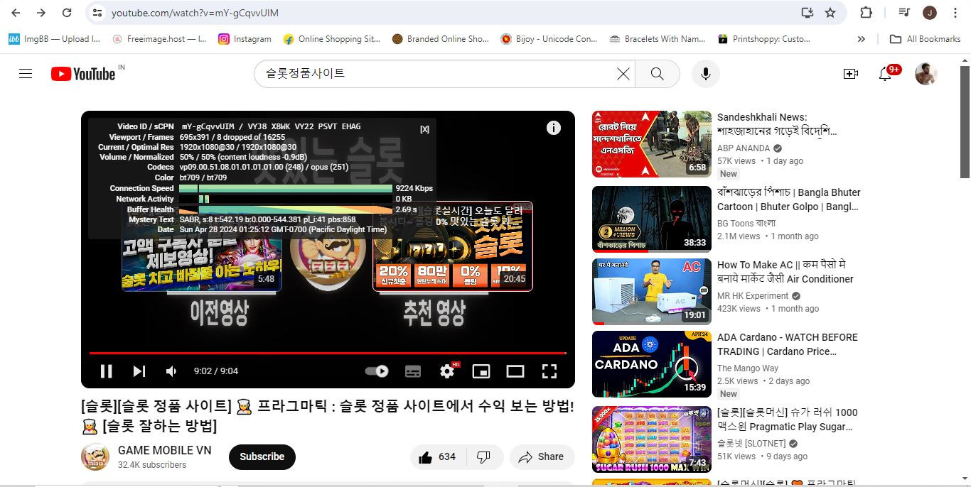
Task: Toggle subtitles/closed captions
Action: 413,371
